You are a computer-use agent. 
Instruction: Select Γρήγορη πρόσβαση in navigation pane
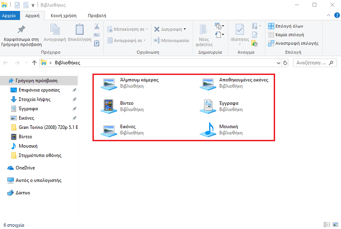click(39, 80)
